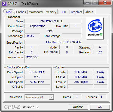
Task: Open the Processor #1 selection dropdown
Action: (39, 97)
